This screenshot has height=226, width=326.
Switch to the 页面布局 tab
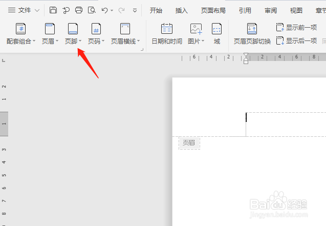pos(213,10)
